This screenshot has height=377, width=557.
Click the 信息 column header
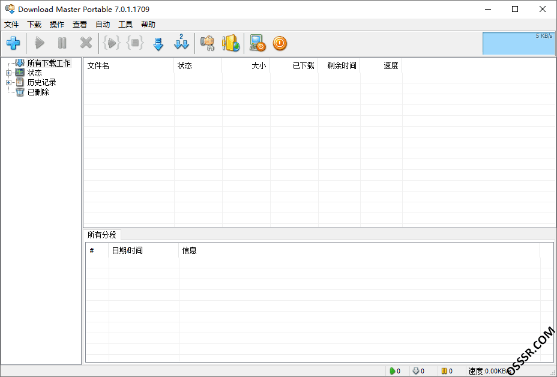click(x=359, y=250)
